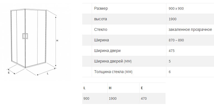The height and width of the screenshot is (105, 214).
Task: Select the Размер row label
Action: [x=101, y=8]
